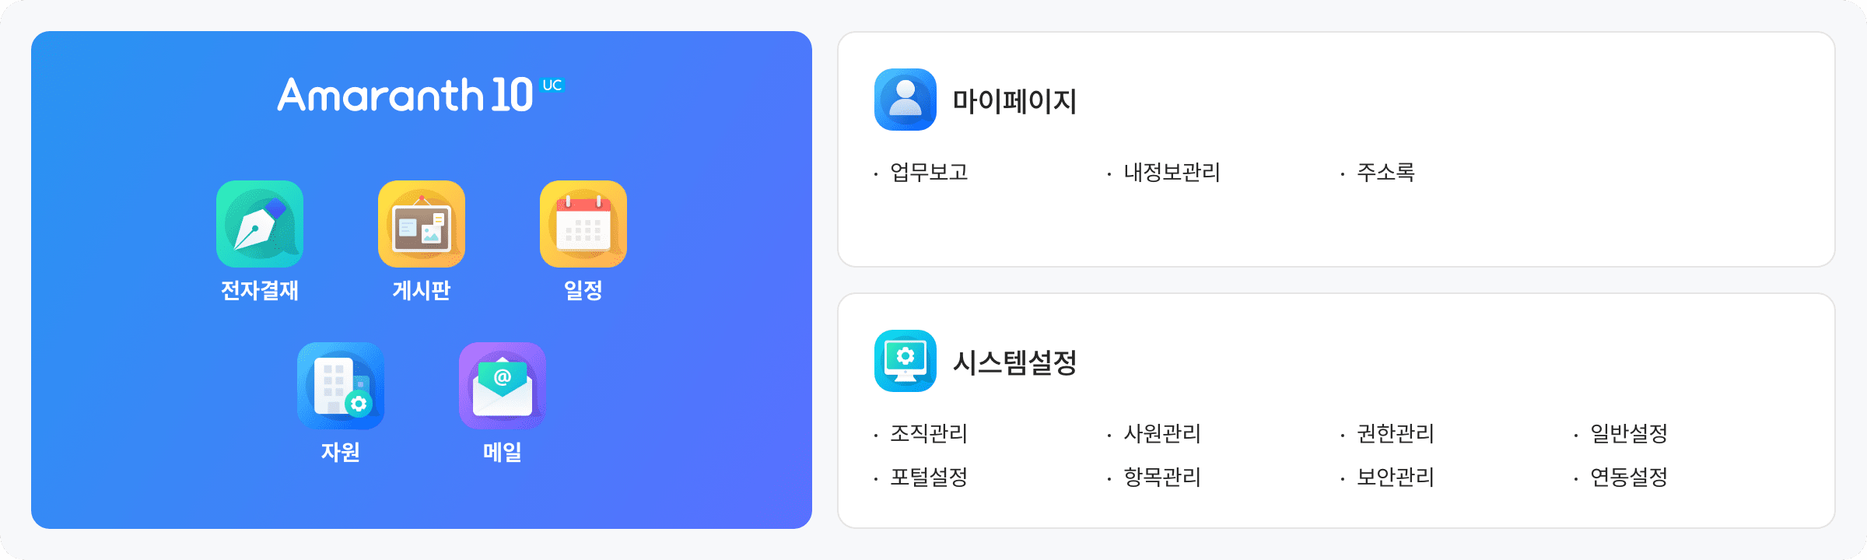Click the 시스템설정 heading text

pyautogui.click(x=1015, y=362)
